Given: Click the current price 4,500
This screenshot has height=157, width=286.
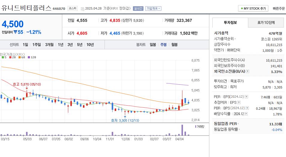Looking at the screenshot, I should [x=13, y=24].
